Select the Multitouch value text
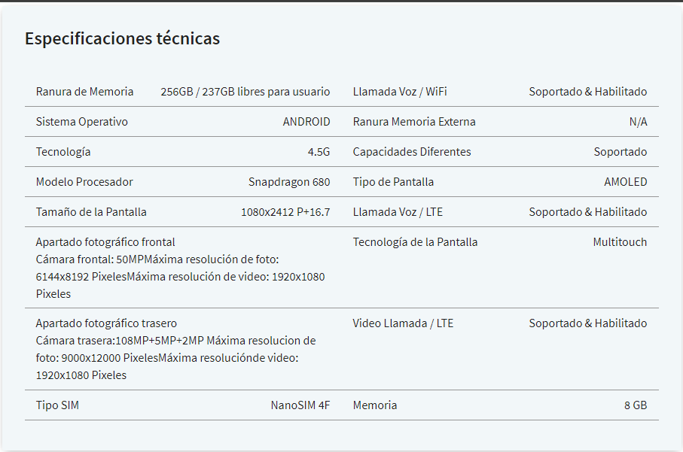Viewport: 683px width, 452px height. click(x=620, y=242)
